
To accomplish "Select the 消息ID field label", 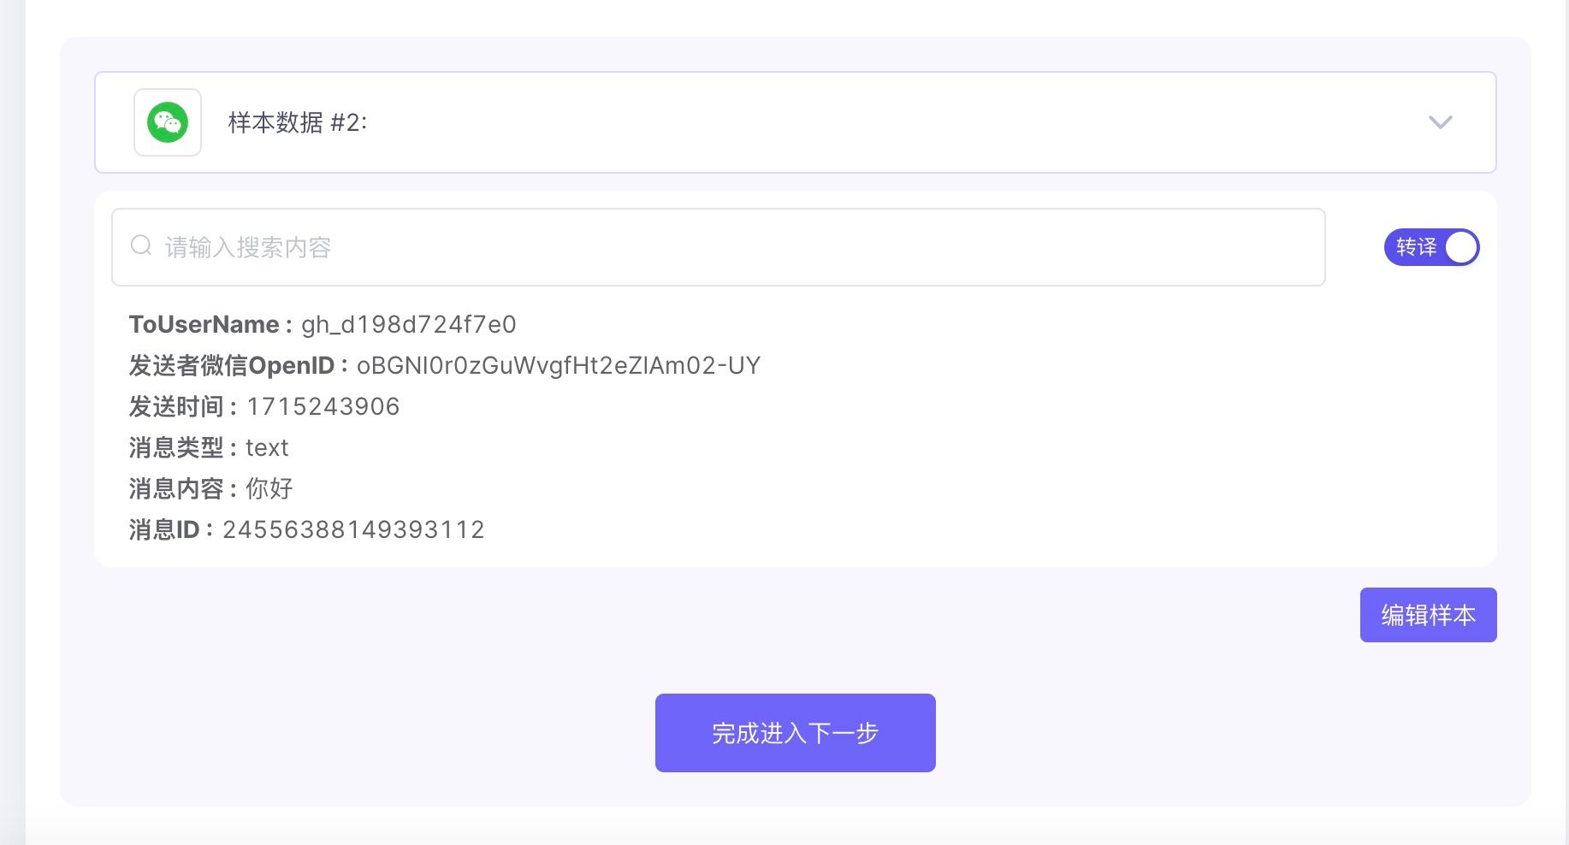I will [x=164, y=529].
